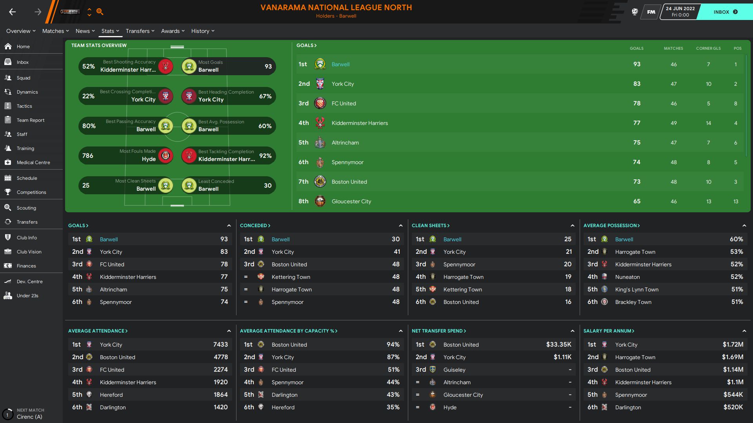Click the York City link in goals table
753x423 pixels.
coord(343,84)
